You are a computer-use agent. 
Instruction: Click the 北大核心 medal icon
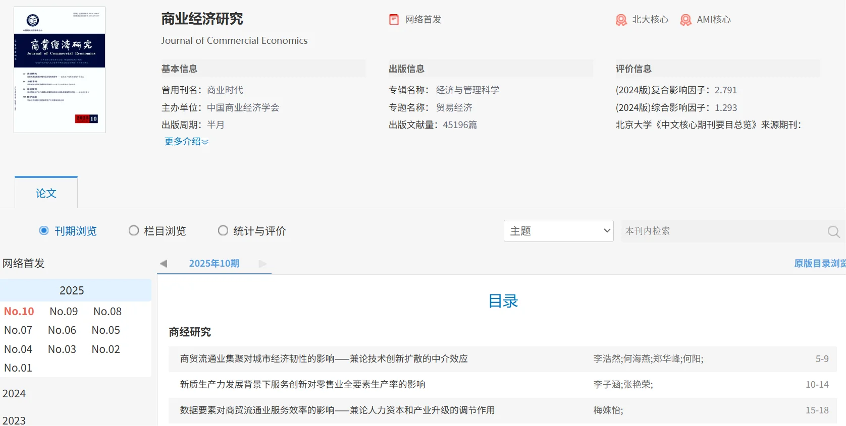[621, 20]
